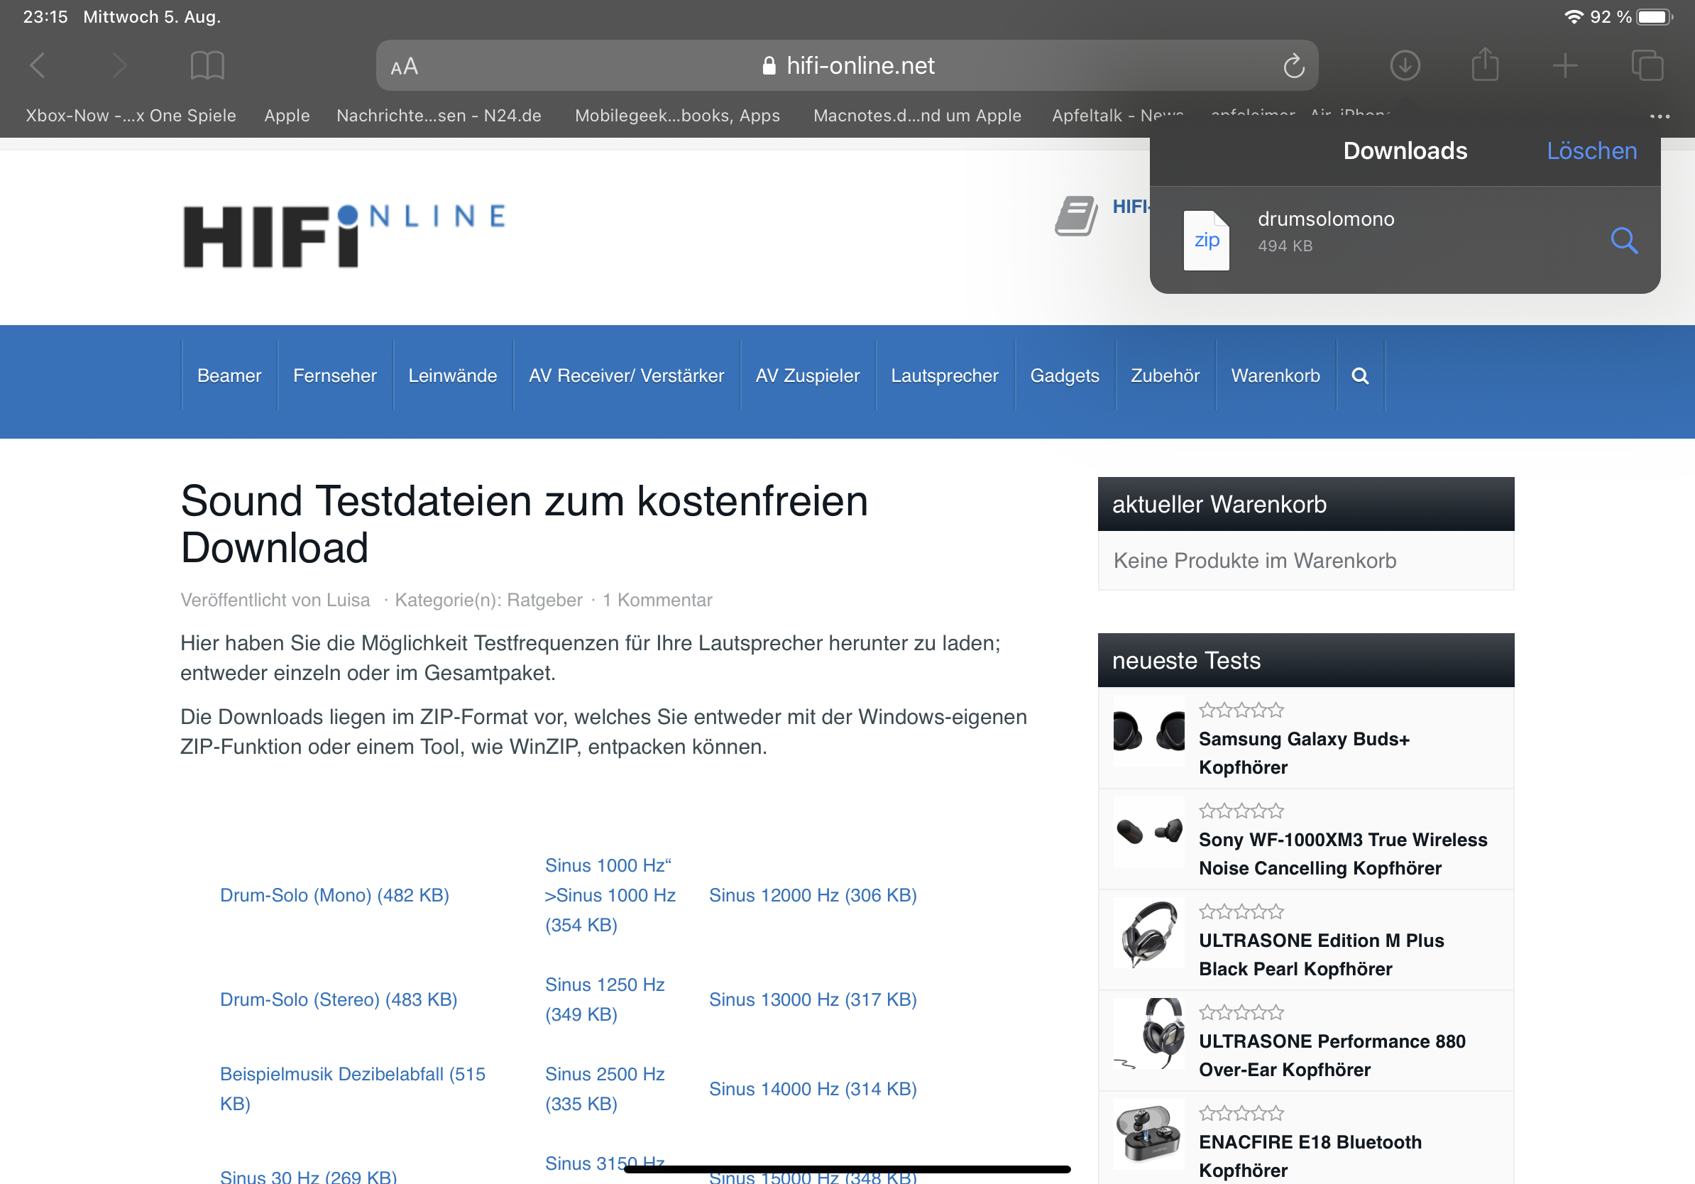Click the site search magnifier in navbar
Screen dimensions: 1695x1184
click(x=1360, y=376)
